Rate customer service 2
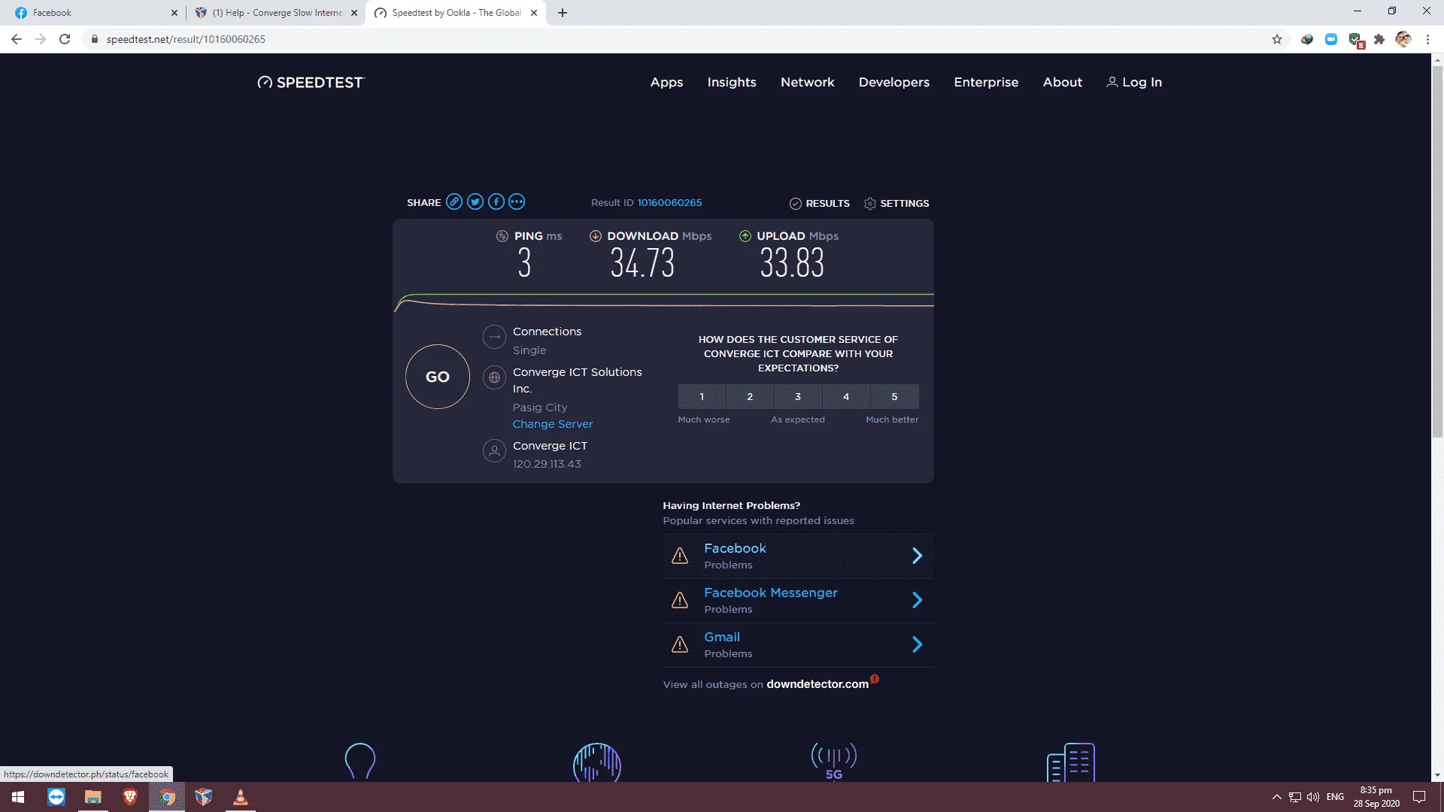This screenshot has height=812, width=1444. [750, 396]
